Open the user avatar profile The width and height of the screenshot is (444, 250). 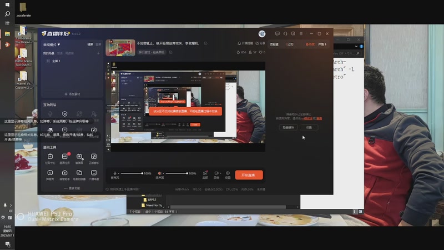(262, 34)
